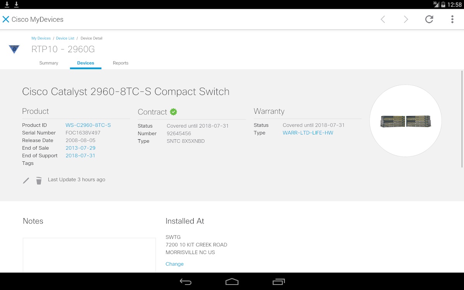Switch to the Reports tab

point(121,63)
